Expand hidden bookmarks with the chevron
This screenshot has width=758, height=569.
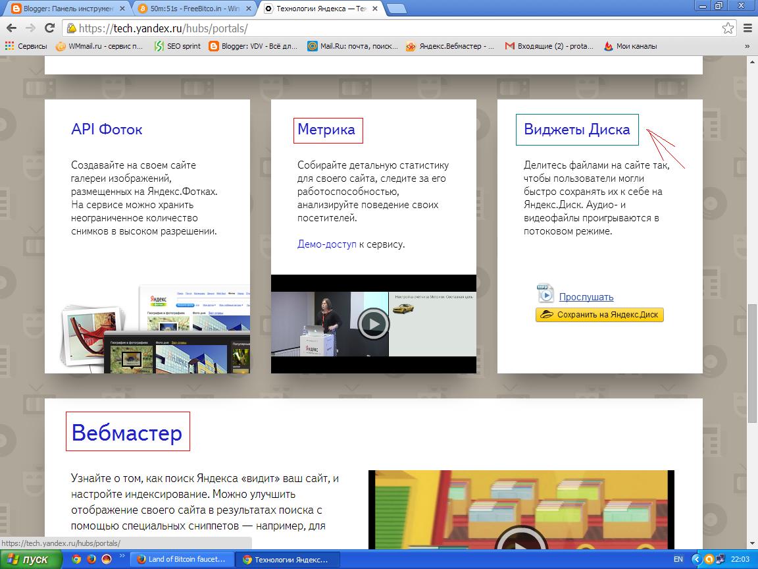(x=747, y=46)
